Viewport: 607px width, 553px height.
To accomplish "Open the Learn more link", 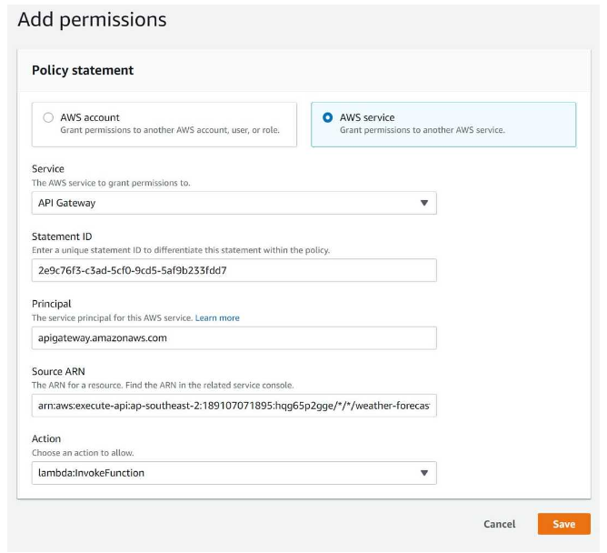I will click(x=217, y=317).
